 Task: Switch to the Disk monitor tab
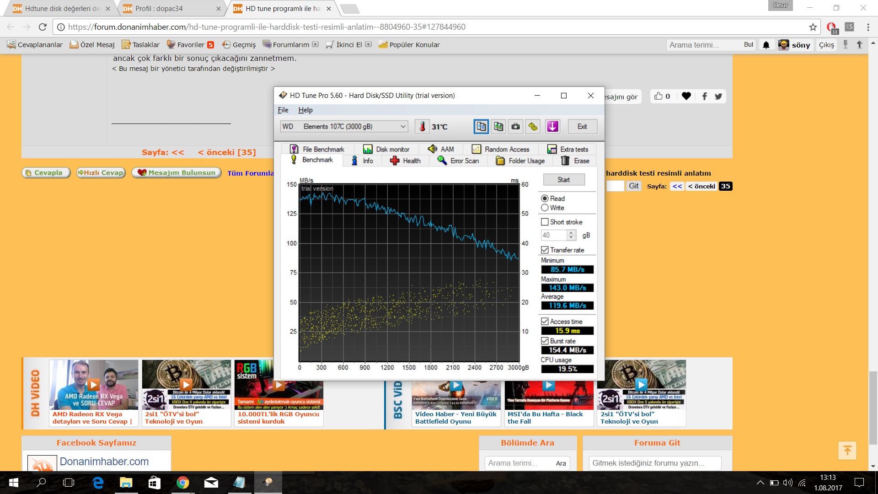point(386,149)
